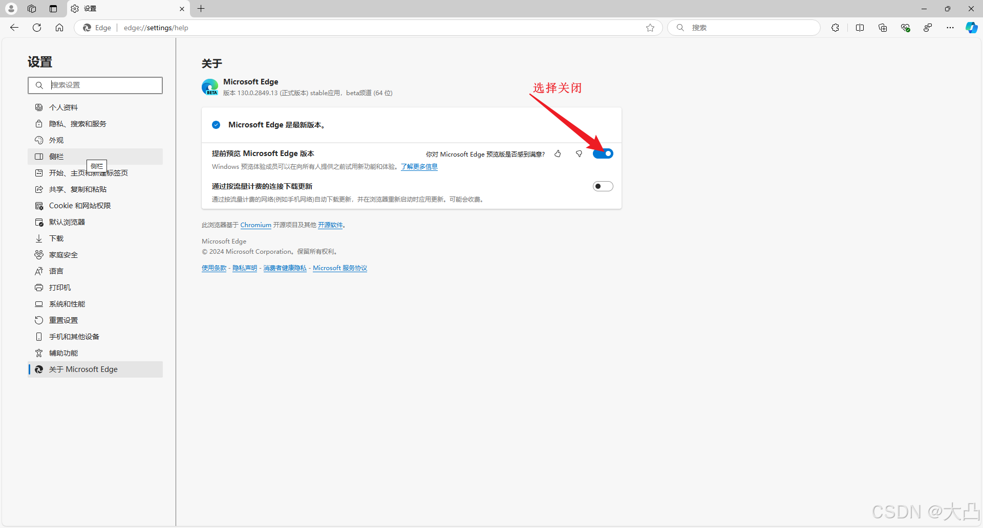Close the 设置 tab
The image size is (983, 528).
182,9
